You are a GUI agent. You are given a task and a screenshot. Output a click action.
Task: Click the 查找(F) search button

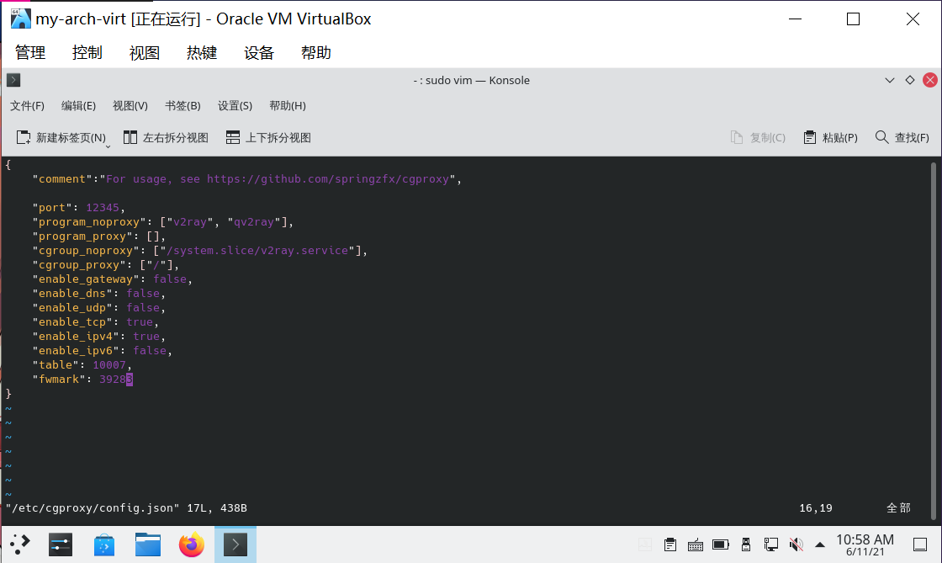(x=902, y=137)
